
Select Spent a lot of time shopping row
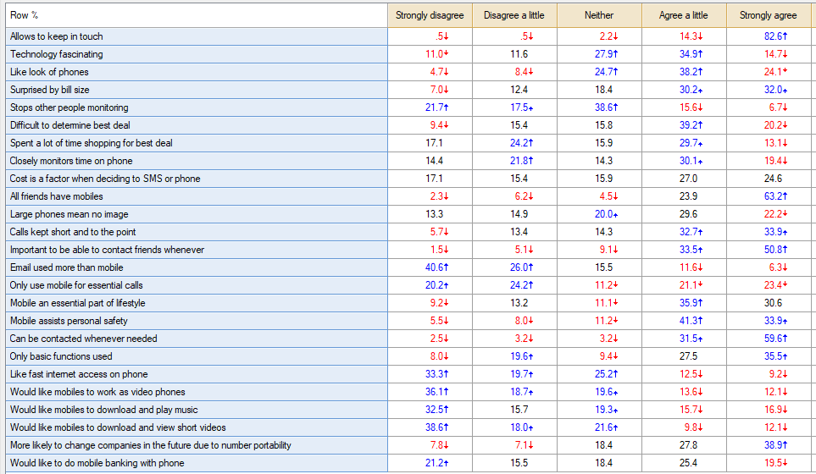point(197,143)
